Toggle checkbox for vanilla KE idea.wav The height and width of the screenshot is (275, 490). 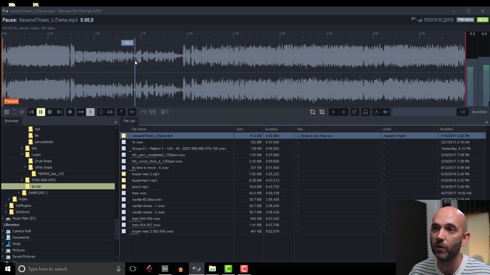coord(124,200)
